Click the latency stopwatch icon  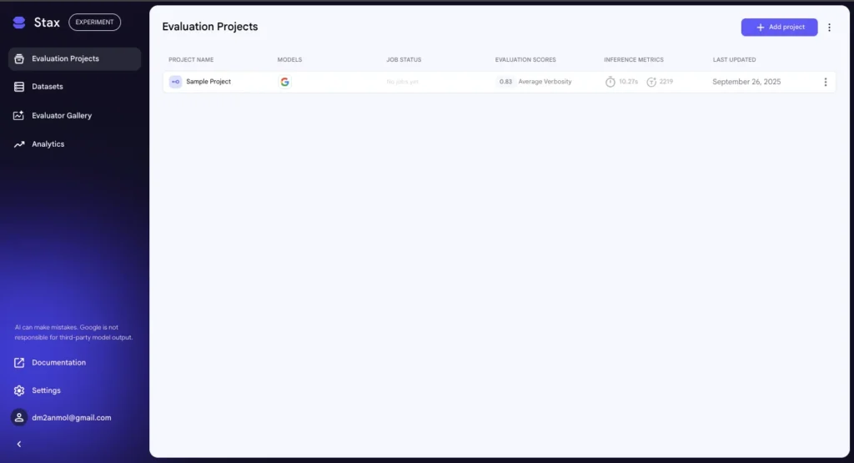tap(610, 82)
